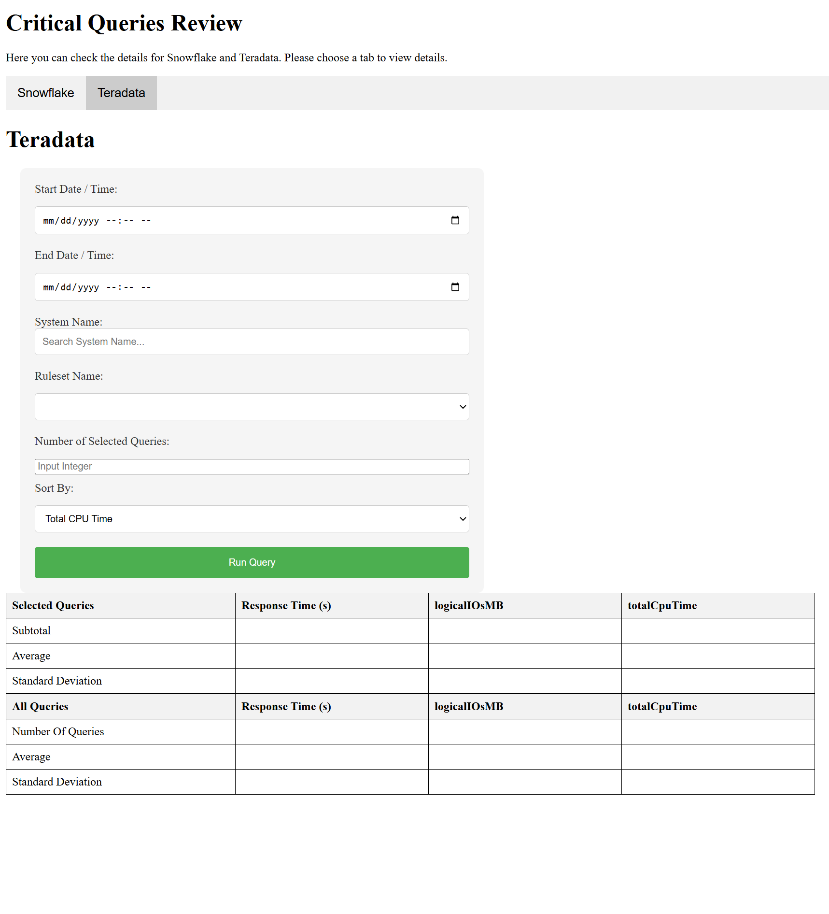This screenshot has width=829, height=914.
Task: Select the Number Of Queries row label
Action: 58,731
